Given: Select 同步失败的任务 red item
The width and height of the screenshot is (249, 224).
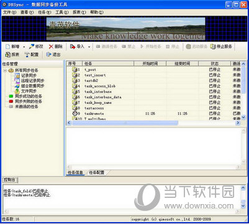Looking at the screenshot, I should pyautogui.click(x=29, y=101).
